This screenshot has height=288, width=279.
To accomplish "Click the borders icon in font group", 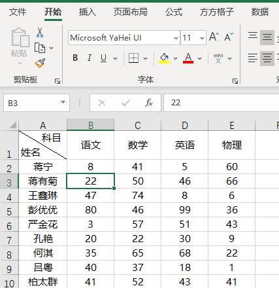I will click(x=133, y=58).
